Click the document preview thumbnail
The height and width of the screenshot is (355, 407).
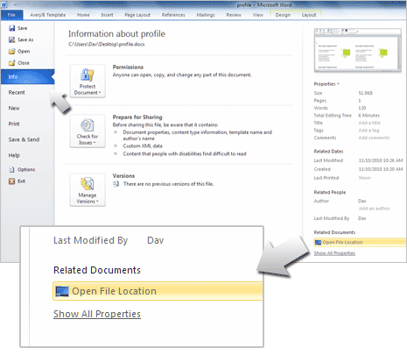click(358, 50)
